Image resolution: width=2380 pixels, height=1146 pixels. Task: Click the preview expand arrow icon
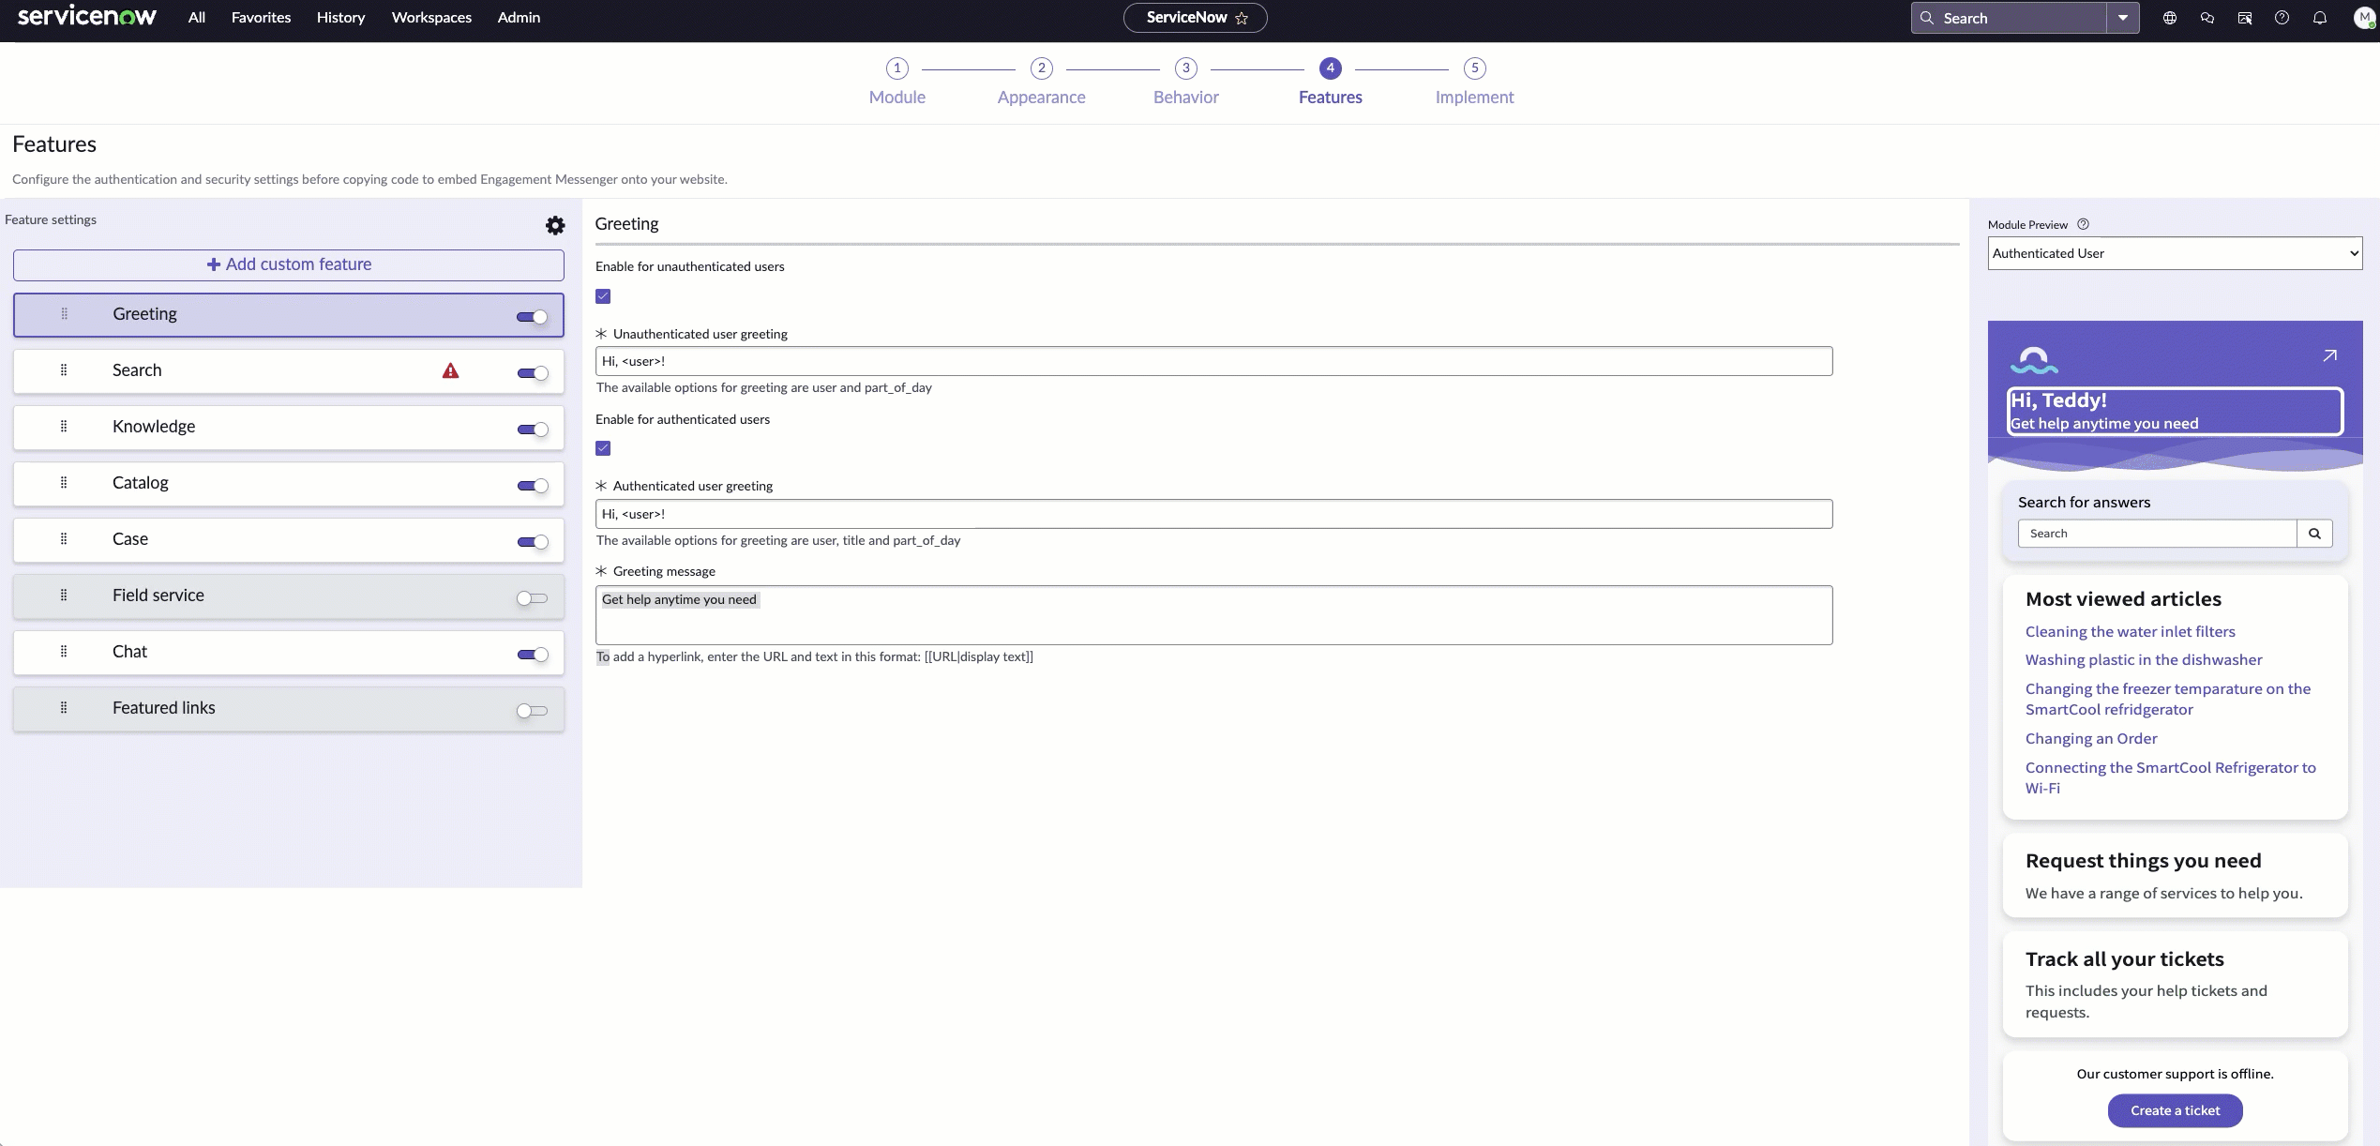point(2329,355)
